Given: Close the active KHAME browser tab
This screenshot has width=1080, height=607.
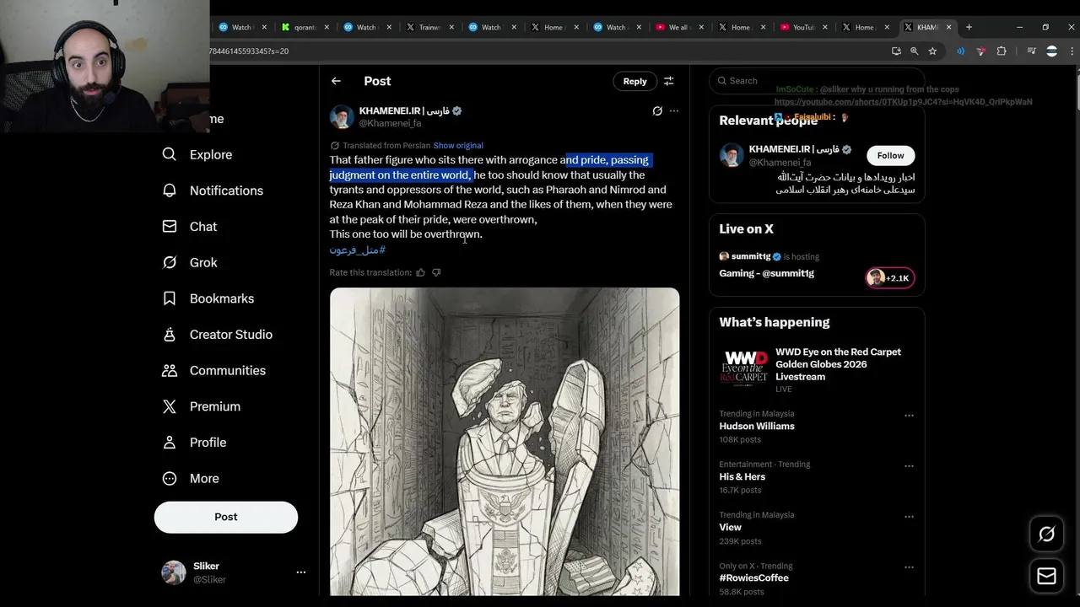Looking at the screenshot, I should pos(948,27).
